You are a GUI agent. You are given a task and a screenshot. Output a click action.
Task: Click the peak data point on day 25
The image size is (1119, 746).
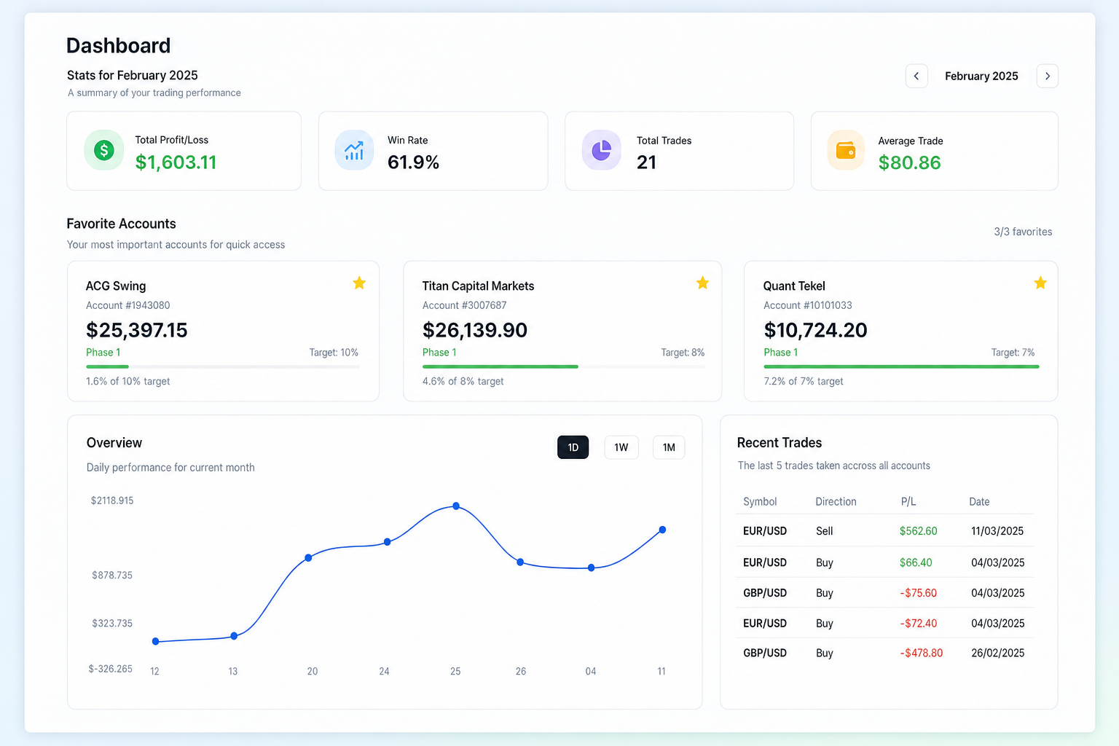click(456, 506)
